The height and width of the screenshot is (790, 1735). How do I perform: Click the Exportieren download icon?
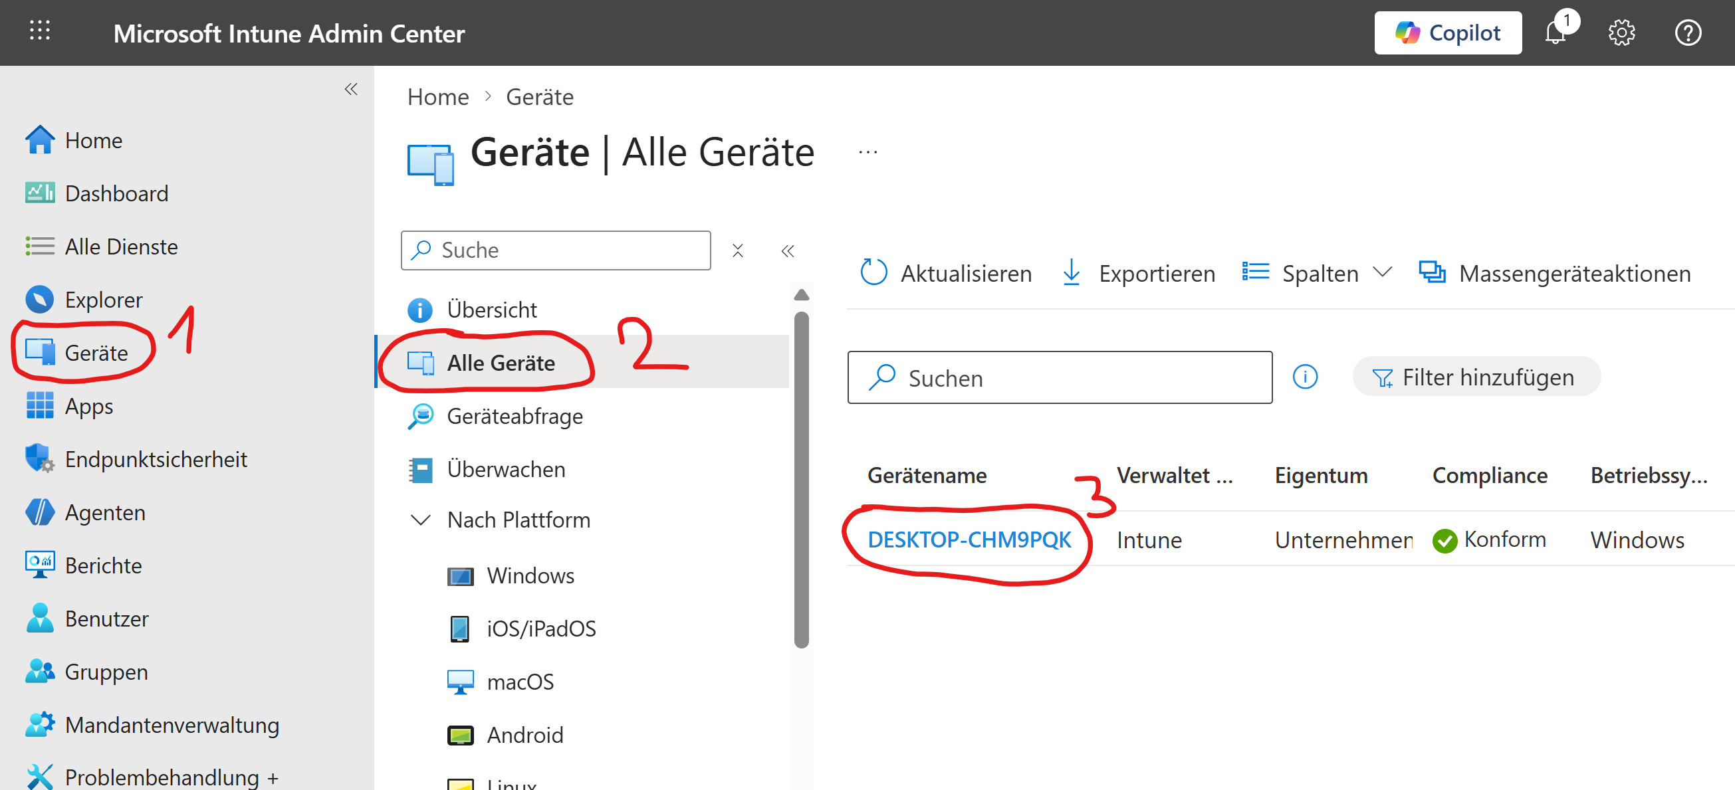pos(1071,273)
